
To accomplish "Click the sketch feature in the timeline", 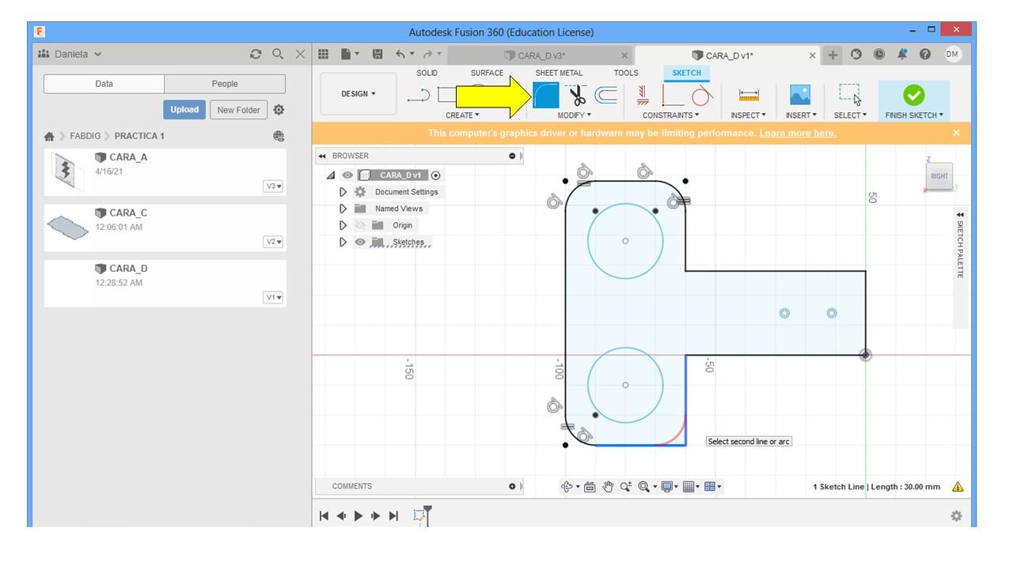I will point(421,516).
